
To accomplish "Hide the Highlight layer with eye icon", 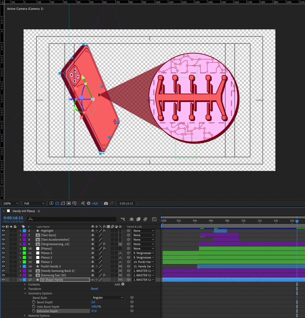I will coord(3,231).
